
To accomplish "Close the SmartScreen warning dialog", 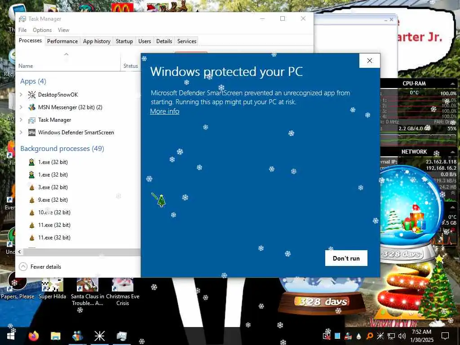I will (x=370, y=61).
